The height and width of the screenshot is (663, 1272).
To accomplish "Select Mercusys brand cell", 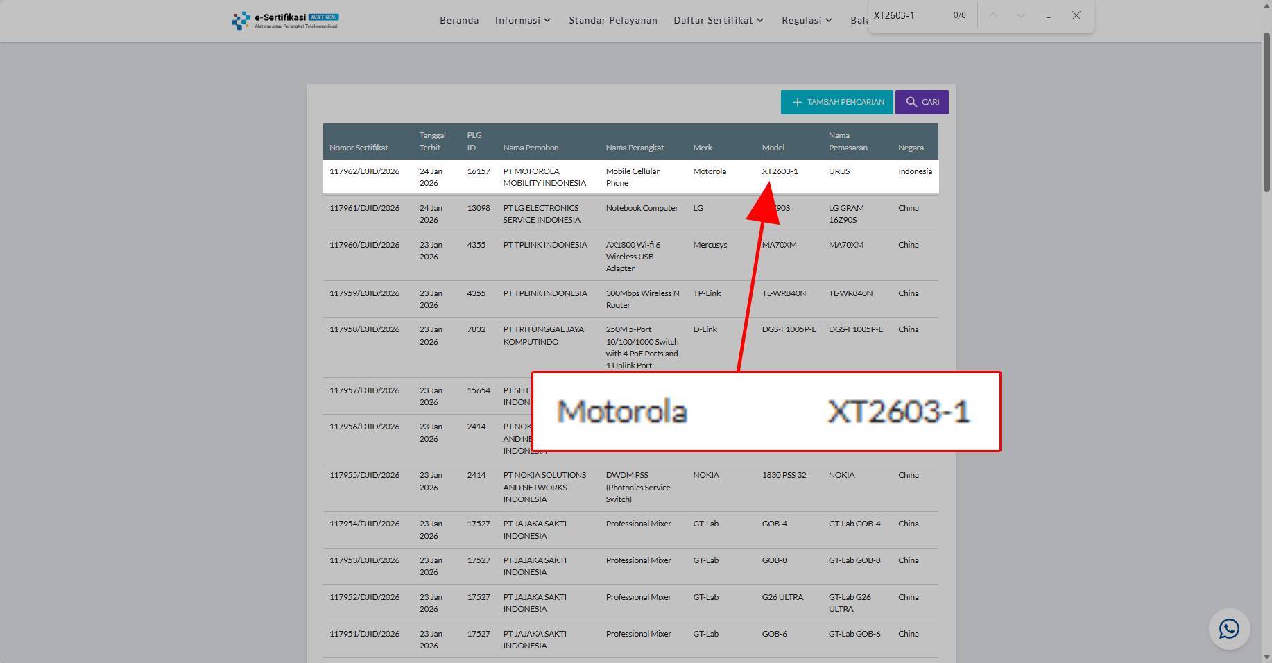I will [710, 245].
